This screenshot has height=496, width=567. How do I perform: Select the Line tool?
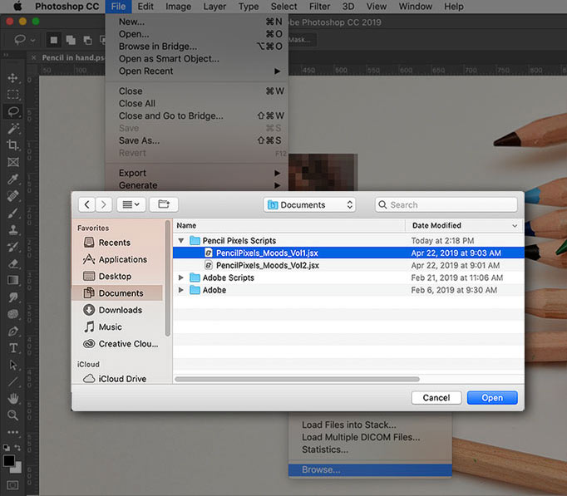(13, 381)
